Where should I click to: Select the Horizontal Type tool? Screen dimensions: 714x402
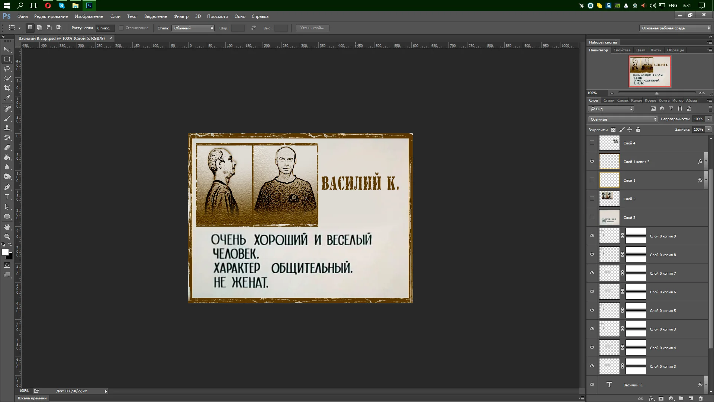pos(7,197)
